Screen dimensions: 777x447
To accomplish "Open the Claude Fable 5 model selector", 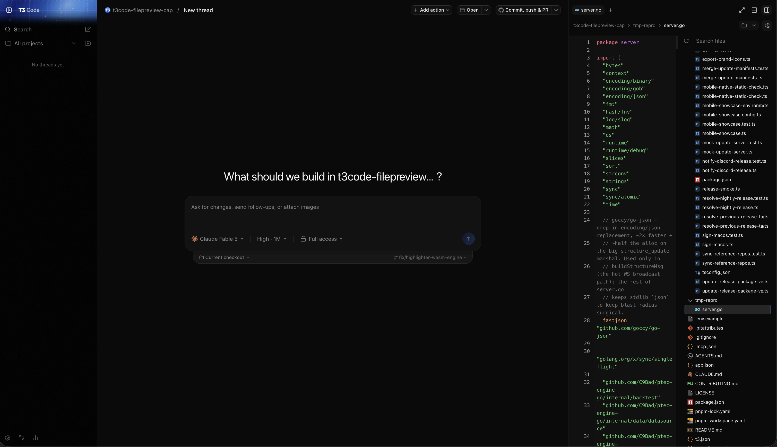I will 218,239.
